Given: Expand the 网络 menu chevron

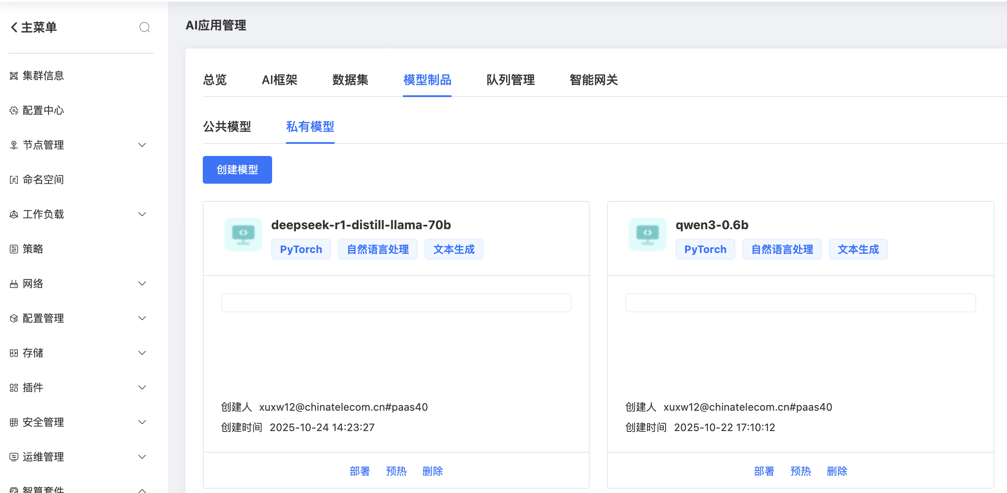Looking at the screenshot, I should tap(142, 283).
